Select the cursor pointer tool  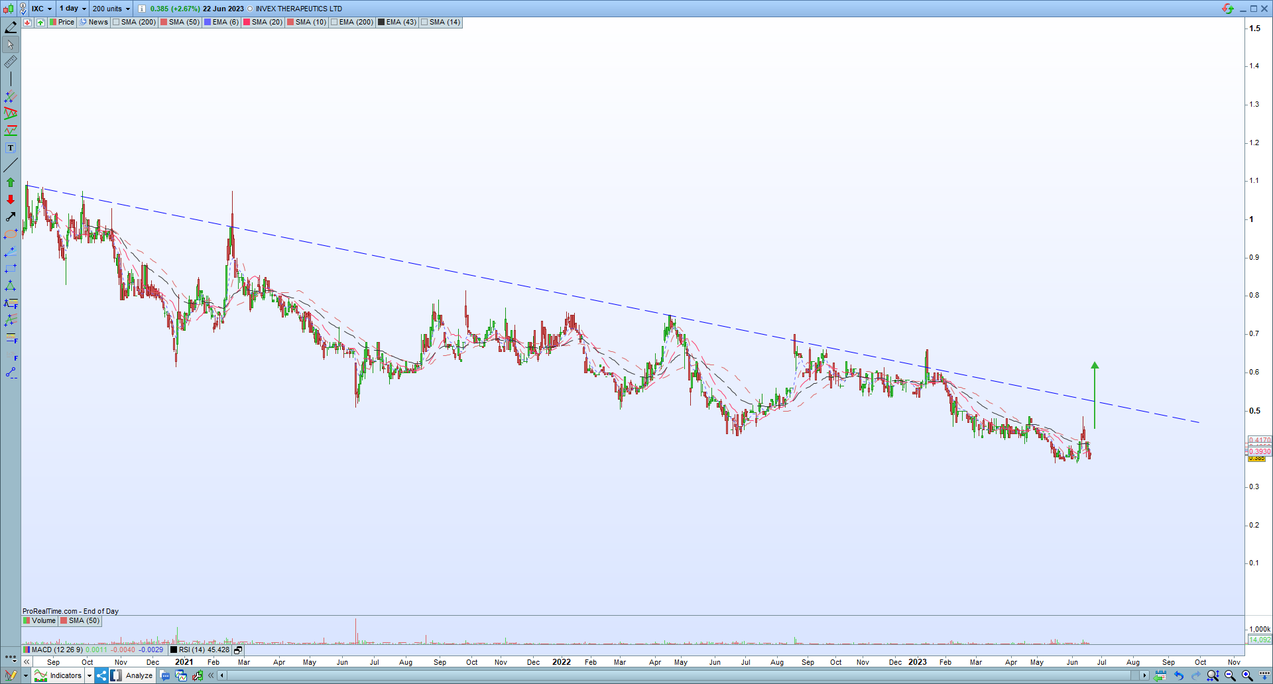pos(11,44)
